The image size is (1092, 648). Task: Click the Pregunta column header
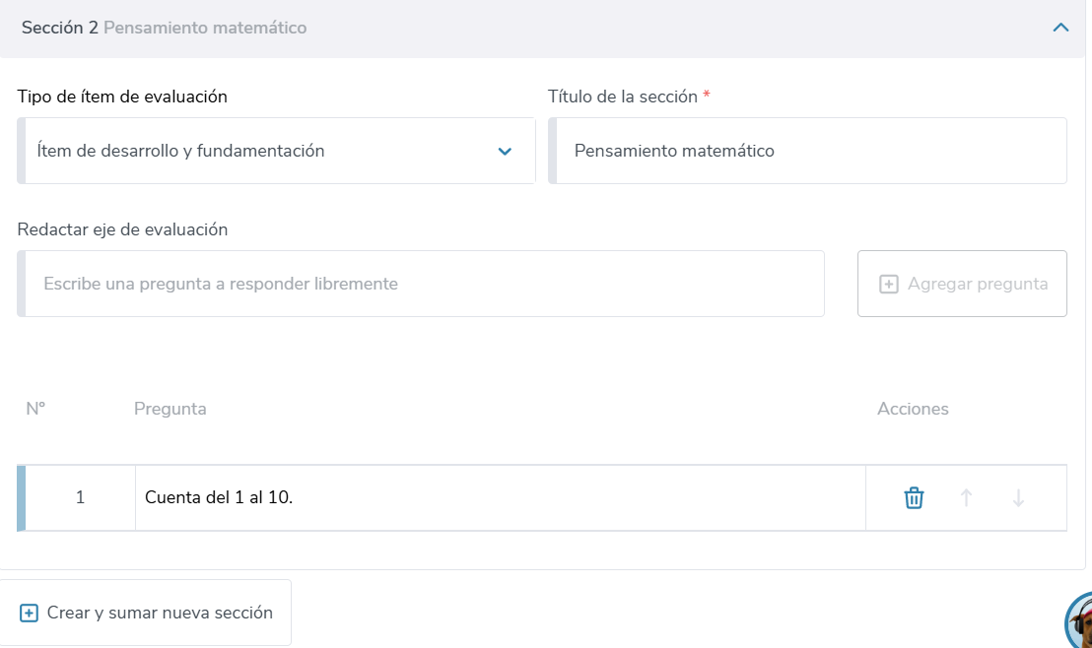point(170,409)
